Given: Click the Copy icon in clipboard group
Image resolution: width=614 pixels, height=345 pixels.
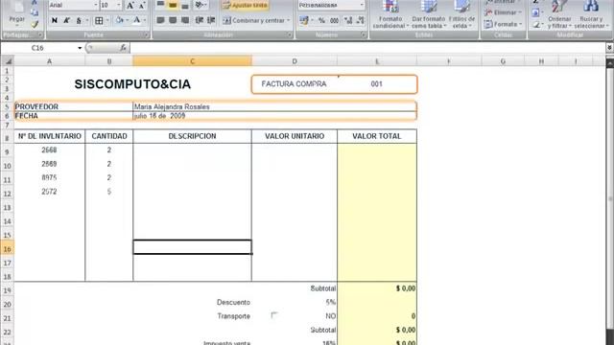Looking at the screenshot, I should 35,12.
